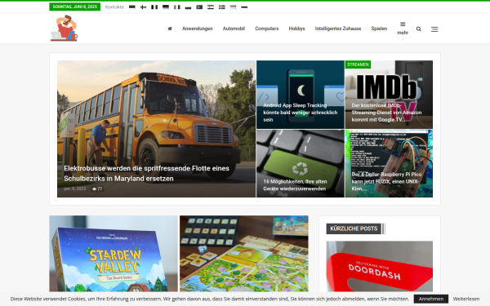Open the Weiterlesen cookie link
The image size is (490, 306).
point(466,299)
